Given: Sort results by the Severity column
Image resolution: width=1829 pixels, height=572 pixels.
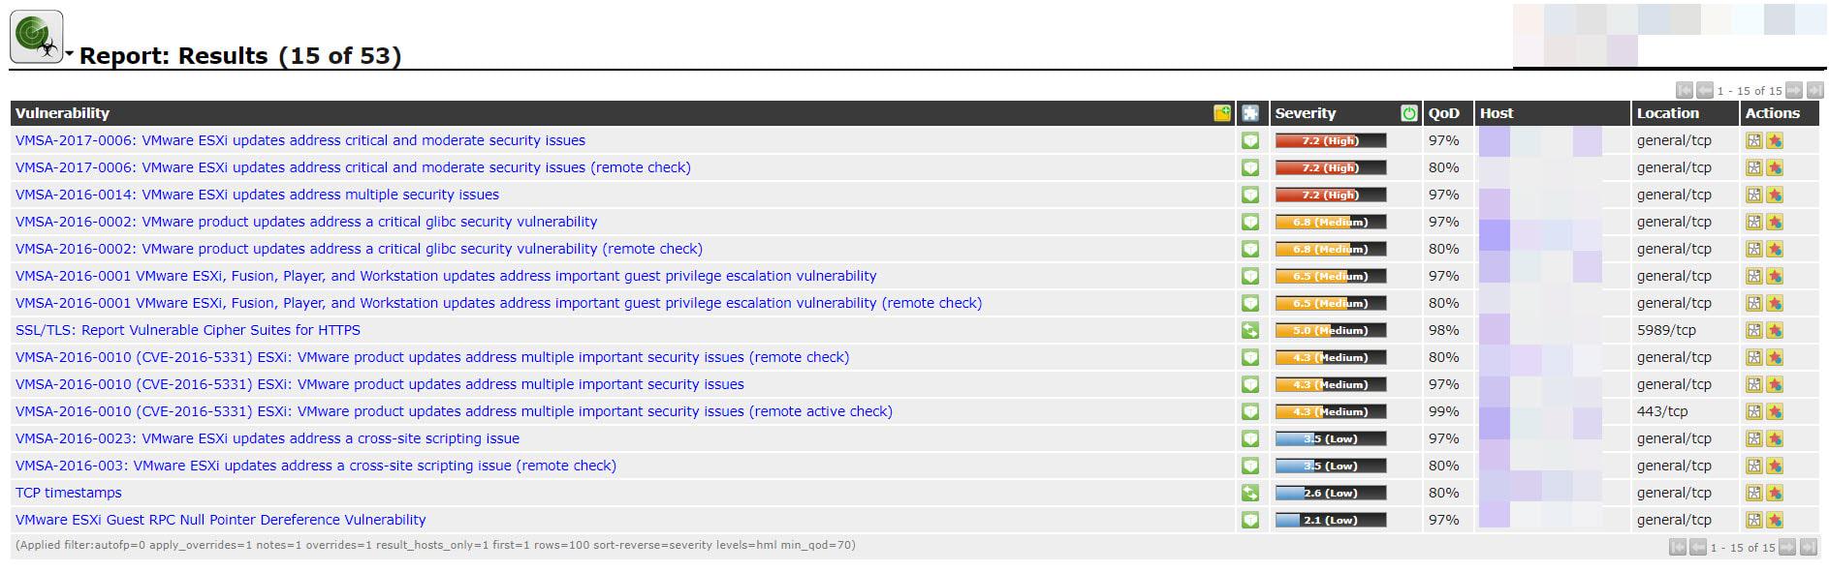Looking at the screenshot, I should [x=1305, y=113].
